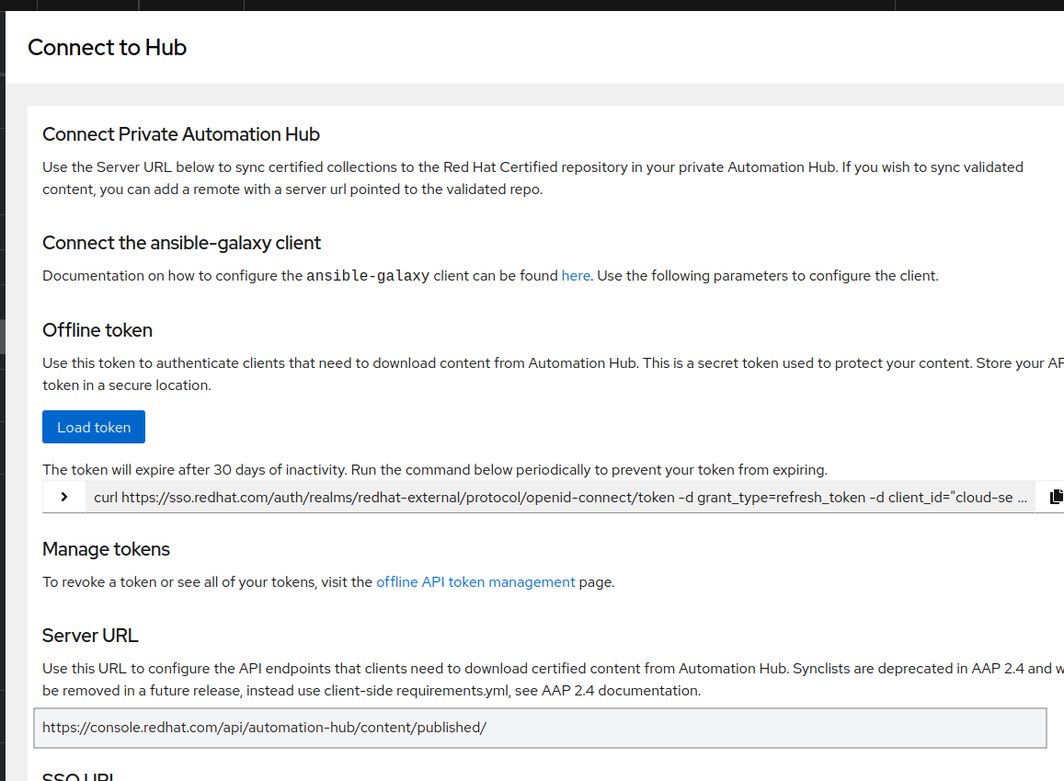Click the 30 days token expiry notice
This screenshot has width=1064, height=781.
[x=435, y=469]
